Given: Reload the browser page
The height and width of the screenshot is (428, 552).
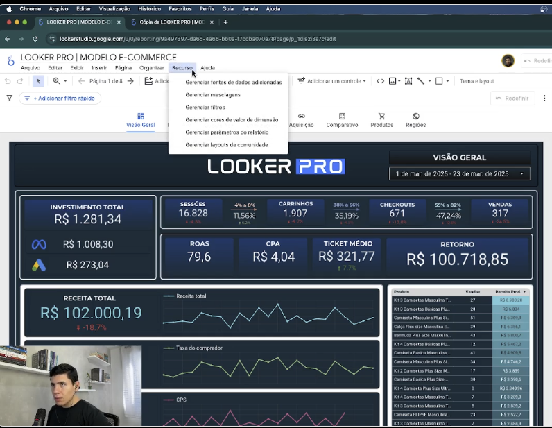Looking at the screenshot, I should tap(35, 39).
